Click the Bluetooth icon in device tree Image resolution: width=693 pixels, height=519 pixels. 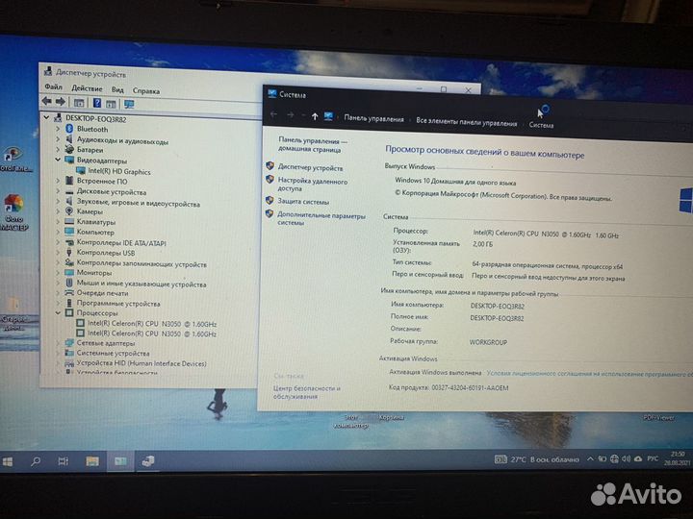(69, 129)
